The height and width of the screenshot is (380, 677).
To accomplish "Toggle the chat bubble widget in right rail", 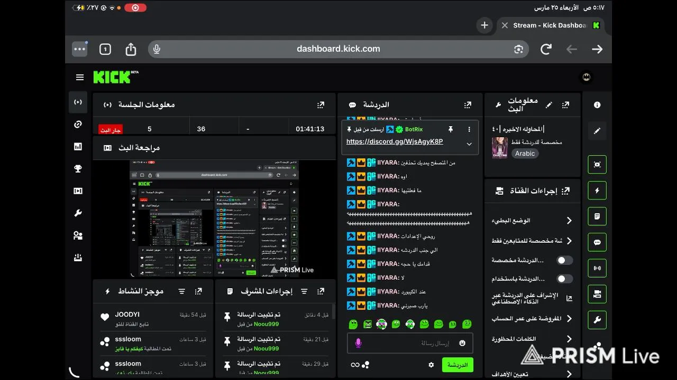I will [x=597, y=242].
